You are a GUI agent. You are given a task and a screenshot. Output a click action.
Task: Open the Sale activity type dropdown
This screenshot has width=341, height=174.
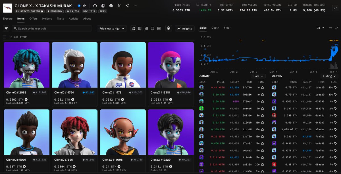pos(258,76)
